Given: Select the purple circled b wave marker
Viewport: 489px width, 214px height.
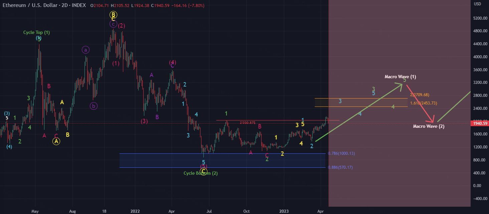Looking at the screenshot, I should click(94, 106).
